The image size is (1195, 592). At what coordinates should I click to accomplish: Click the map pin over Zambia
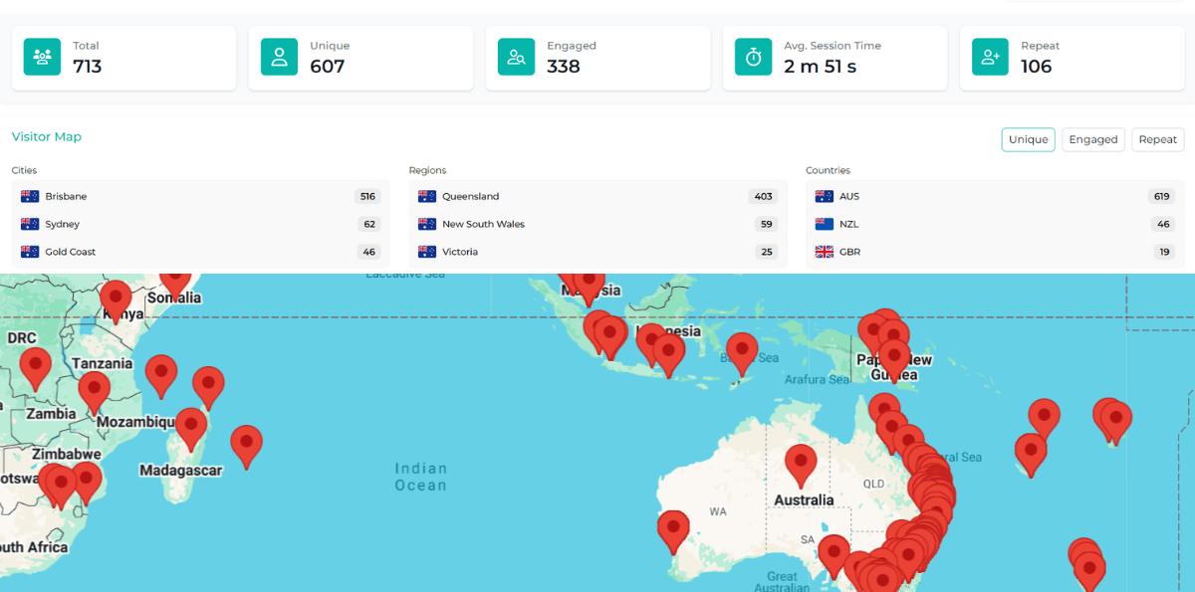[x=95, y=391]
